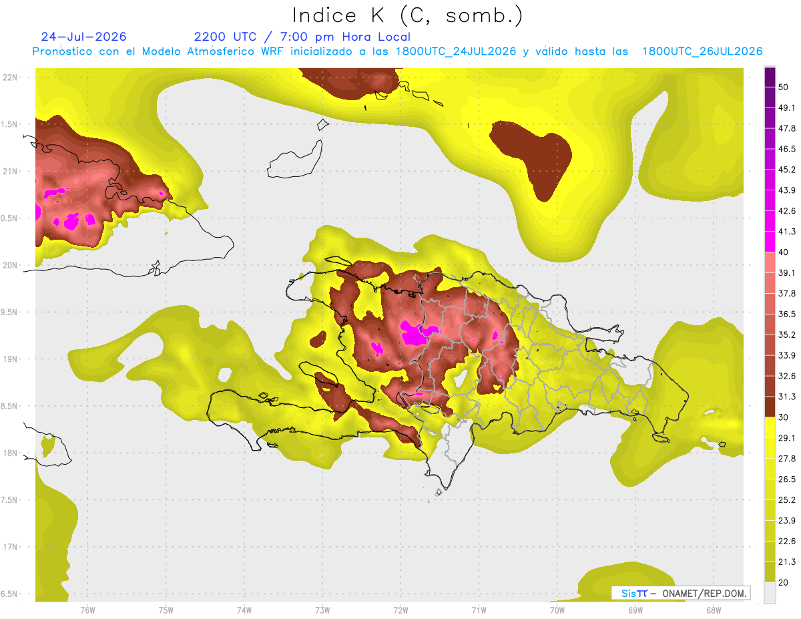Click legend value '22.6'
The image size is (801, 619).
click(786, 541)
